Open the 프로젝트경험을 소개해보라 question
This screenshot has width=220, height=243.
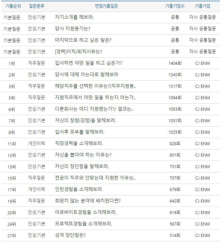[x=83, y=224]
